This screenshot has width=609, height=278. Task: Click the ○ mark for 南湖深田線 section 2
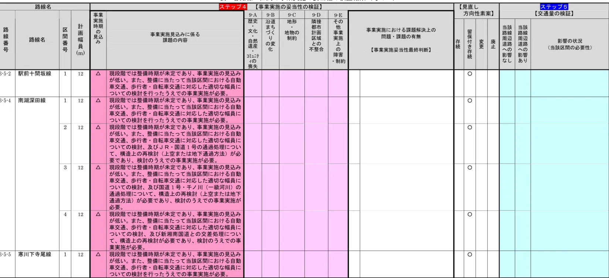click(x=470, y=127)
